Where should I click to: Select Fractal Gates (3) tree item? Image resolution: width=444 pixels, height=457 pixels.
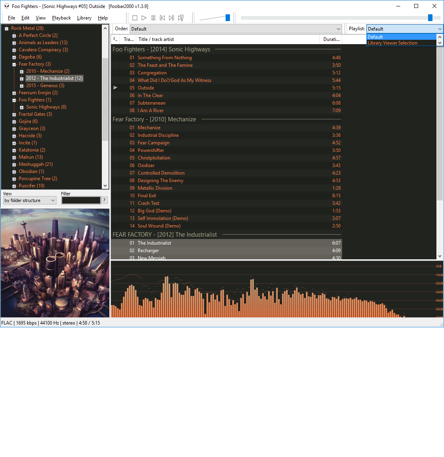click(35, 114)
